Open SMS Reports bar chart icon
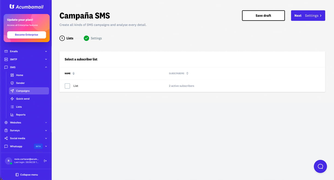 [12, 115]
